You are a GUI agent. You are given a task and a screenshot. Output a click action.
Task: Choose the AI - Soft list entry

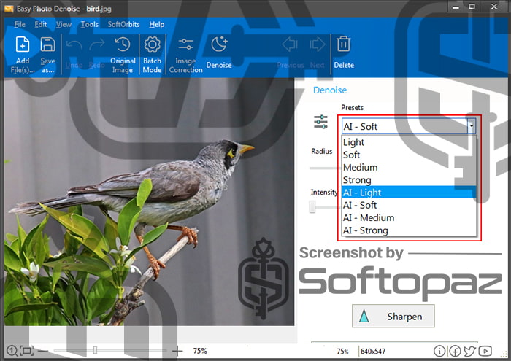click(x=409, y=205)
